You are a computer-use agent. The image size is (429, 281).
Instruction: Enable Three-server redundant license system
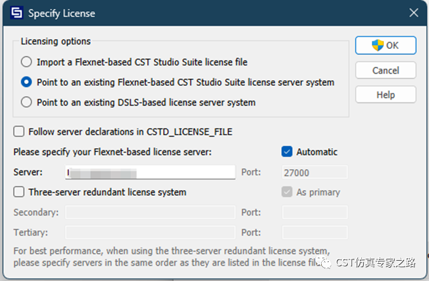click(19, 192)
